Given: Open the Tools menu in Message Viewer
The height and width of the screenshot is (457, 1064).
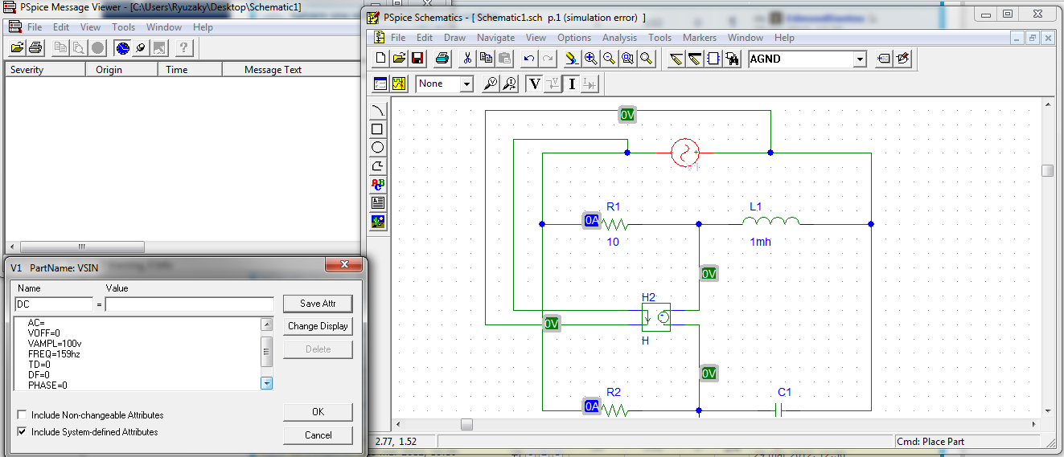Looking at the screenshot, I should point(123,27).
